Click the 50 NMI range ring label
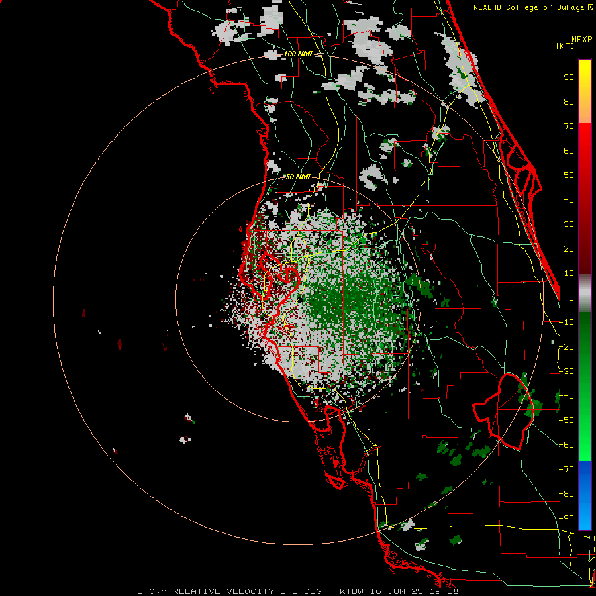This screenshot has width=596, height=596. coord(297,177)
